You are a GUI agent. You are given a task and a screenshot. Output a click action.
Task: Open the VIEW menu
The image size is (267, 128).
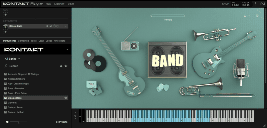click(x=71, y=4)
